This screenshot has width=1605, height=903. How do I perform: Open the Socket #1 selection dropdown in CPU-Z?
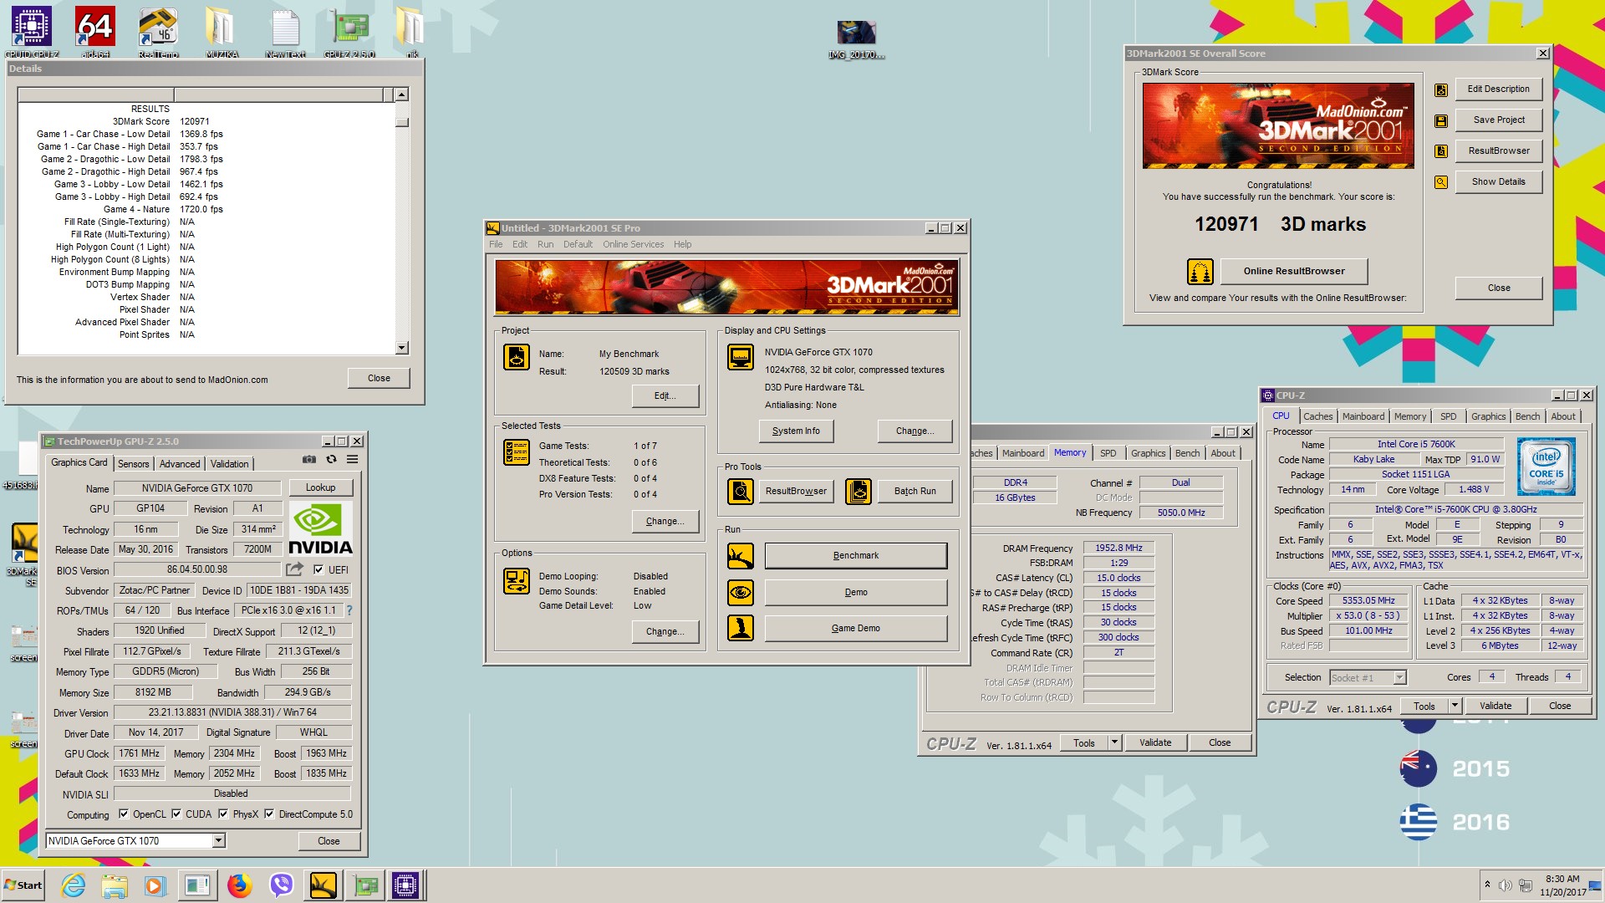(1399, 677)
